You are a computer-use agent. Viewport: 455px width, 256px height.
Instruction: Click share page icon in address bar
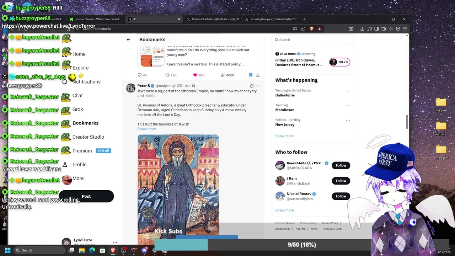[303, 29]
